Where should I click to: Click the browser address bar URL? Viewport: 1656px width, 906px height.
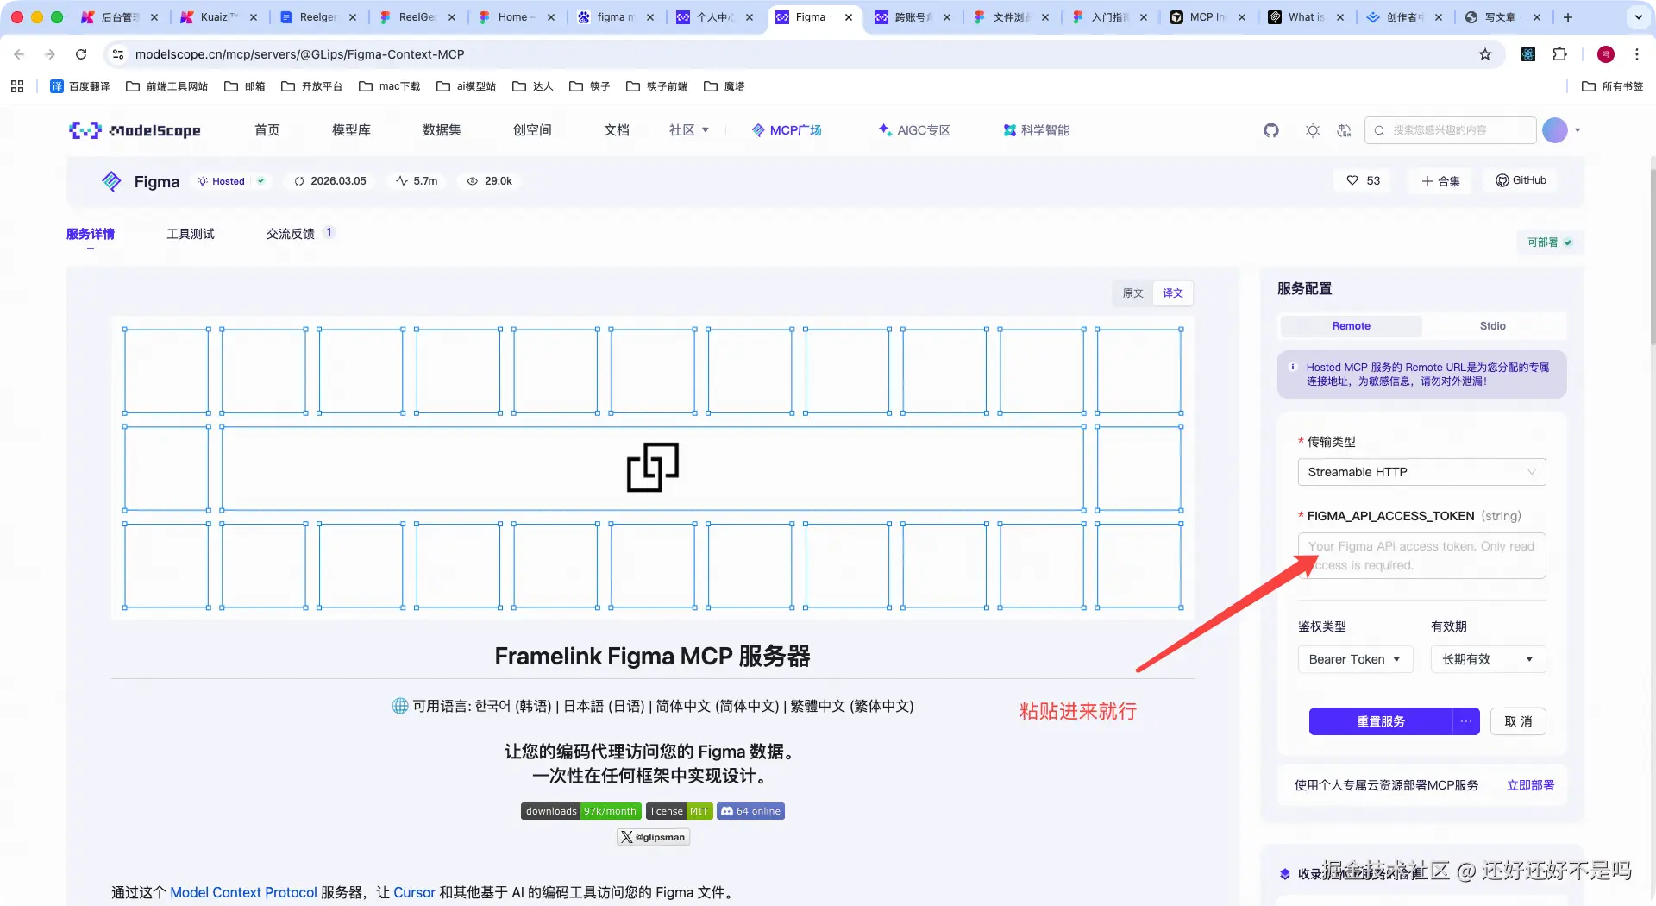(299, 54)
